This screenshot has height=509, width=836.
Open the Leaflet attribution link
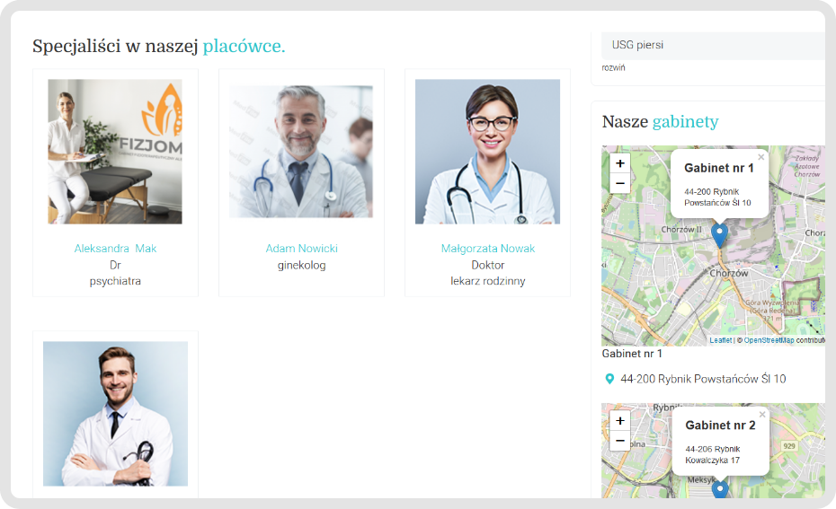pos(720,340)
